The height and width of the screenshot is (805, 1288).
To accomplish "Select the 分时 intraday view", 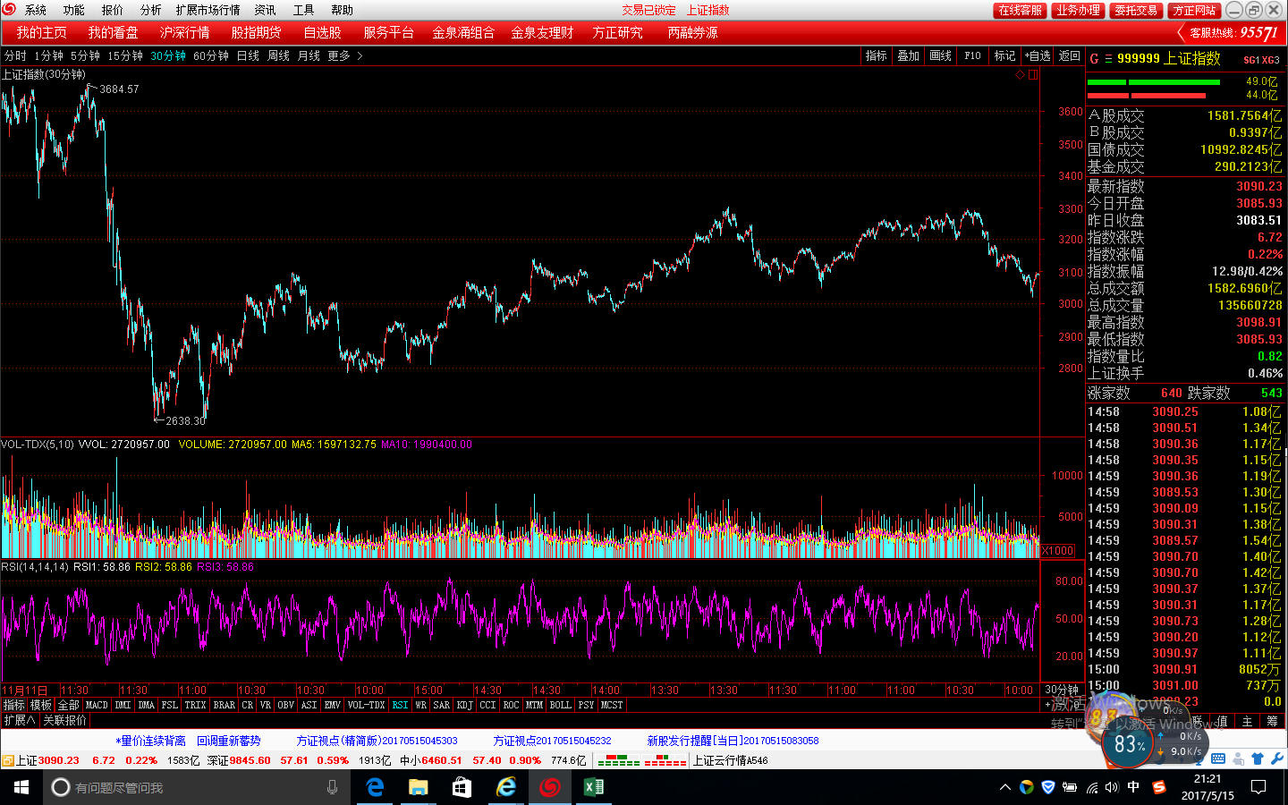I will [15, 55].
